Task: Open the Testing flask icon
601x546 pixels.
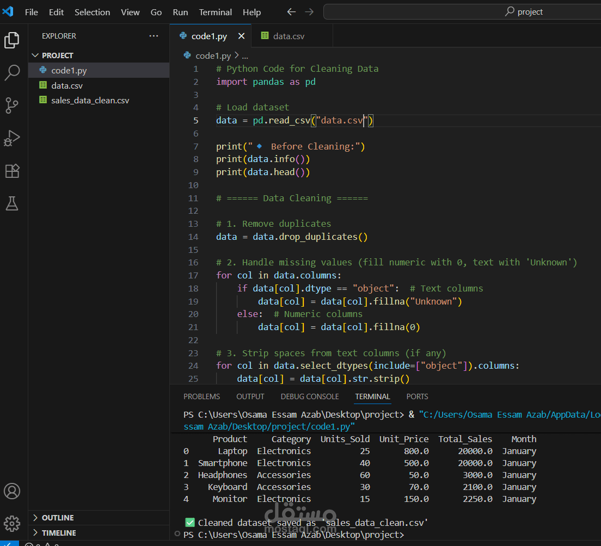Action: tap(12, 203)
